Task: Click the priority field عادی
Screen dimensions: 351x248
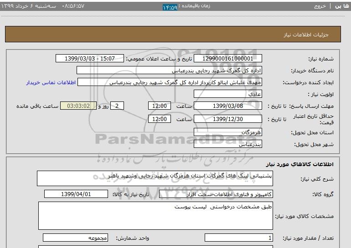Action: coord(227,94)
